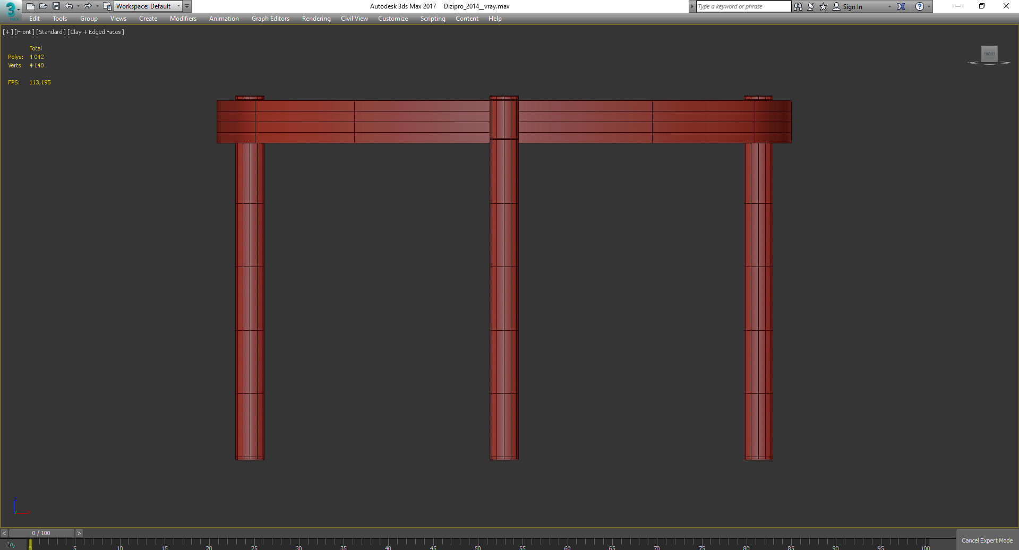Open Help question mark icon

click(x=920, y=6)
